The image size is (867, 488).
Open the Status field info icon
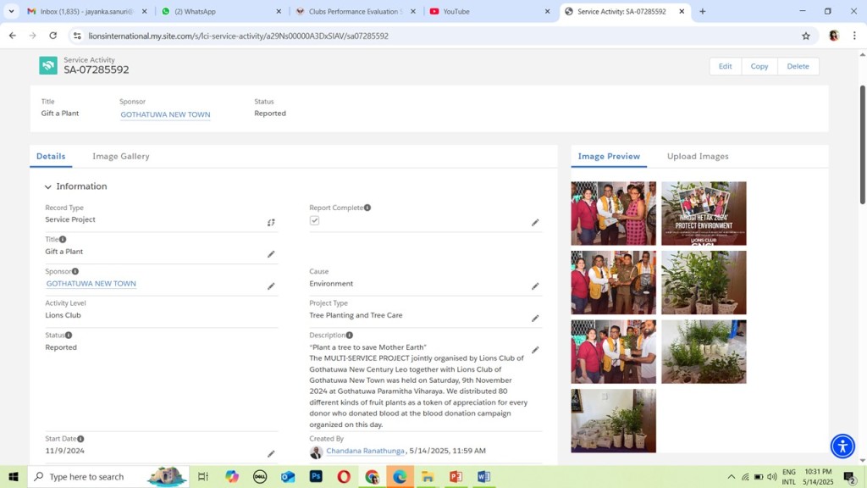[x=69, y=335]
